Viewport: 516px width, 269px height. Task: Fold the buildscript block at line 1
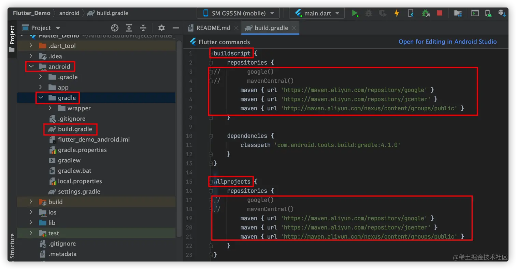click(x=211, y=53)
